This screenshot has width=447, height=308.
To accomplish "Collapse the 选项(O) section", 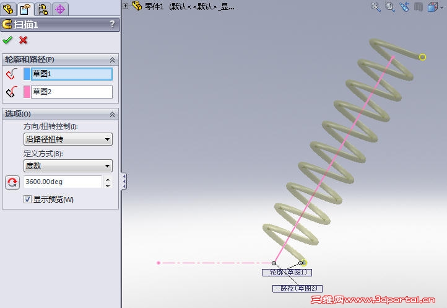I will coord(112,114).
